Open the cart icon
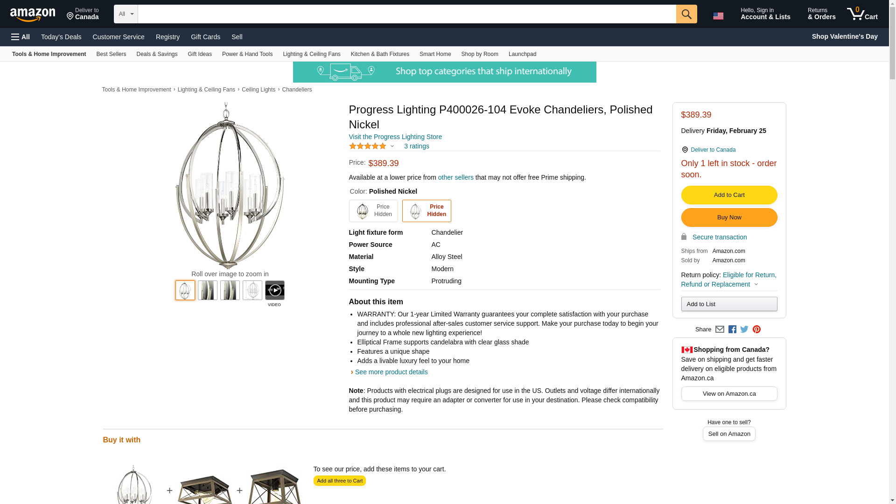The height and width of the screenshot is (504, 896). coord(862,14)
